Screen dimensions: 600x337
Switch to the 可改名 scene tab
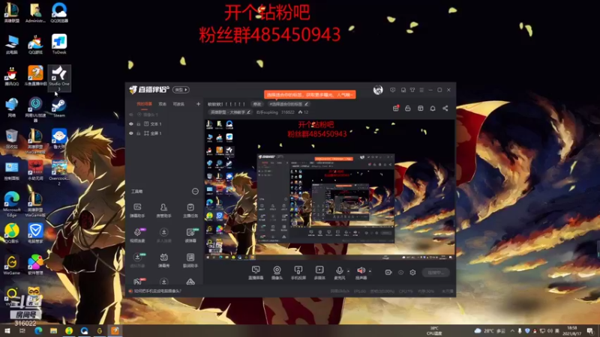(x=178, y=104)
